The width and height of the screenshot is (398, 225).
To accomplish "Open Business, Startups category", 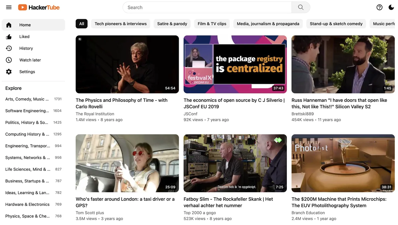I will pos(33,181).
